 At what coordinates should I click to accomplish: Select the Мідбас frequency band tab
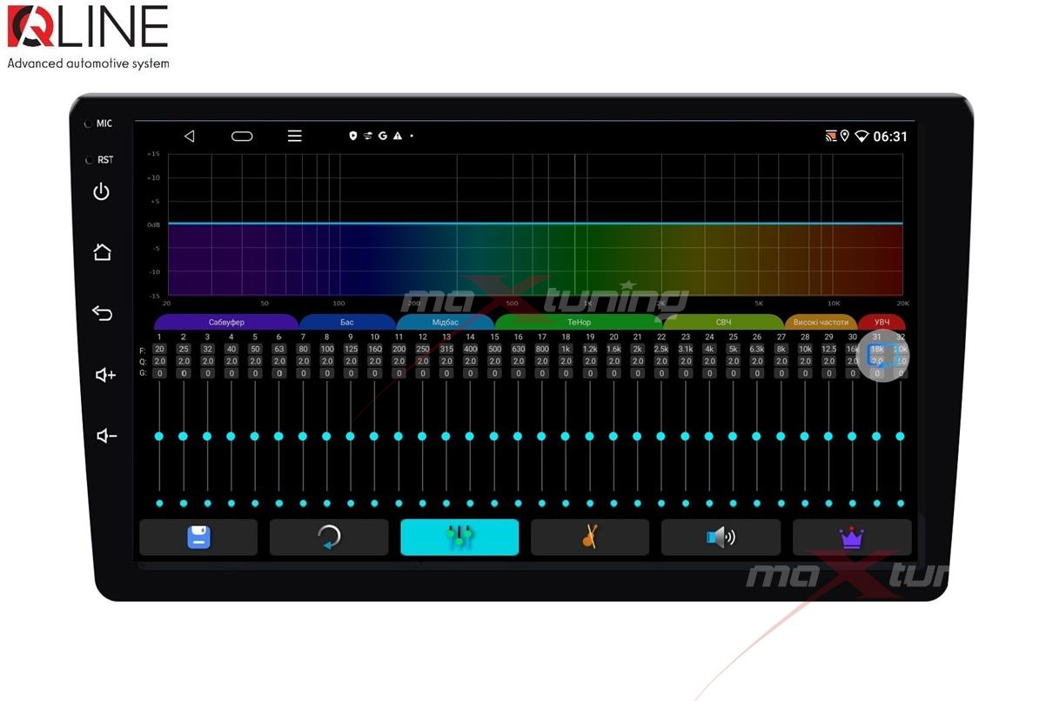pos(445,323)
